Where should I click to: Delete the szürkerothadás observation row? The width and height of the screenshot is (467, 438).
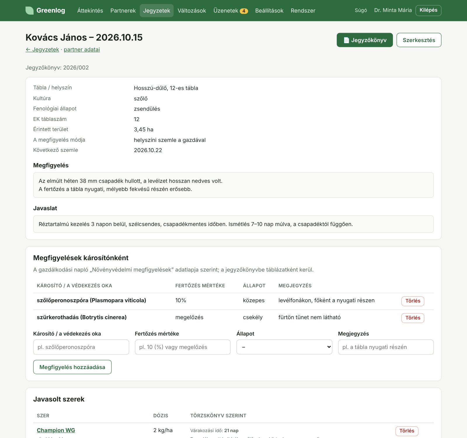coord(412,318)
